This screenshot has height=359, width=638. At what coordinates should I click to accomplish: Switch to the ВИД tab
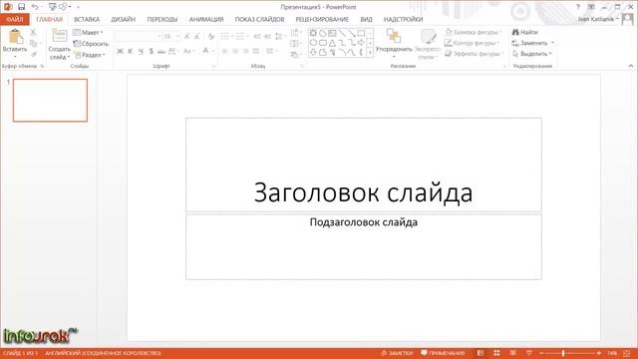pos(366,19)
